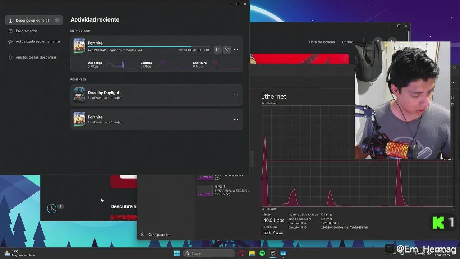460x259 pixels.
Task: Click the Configuración gear icon
Action: 143,235
